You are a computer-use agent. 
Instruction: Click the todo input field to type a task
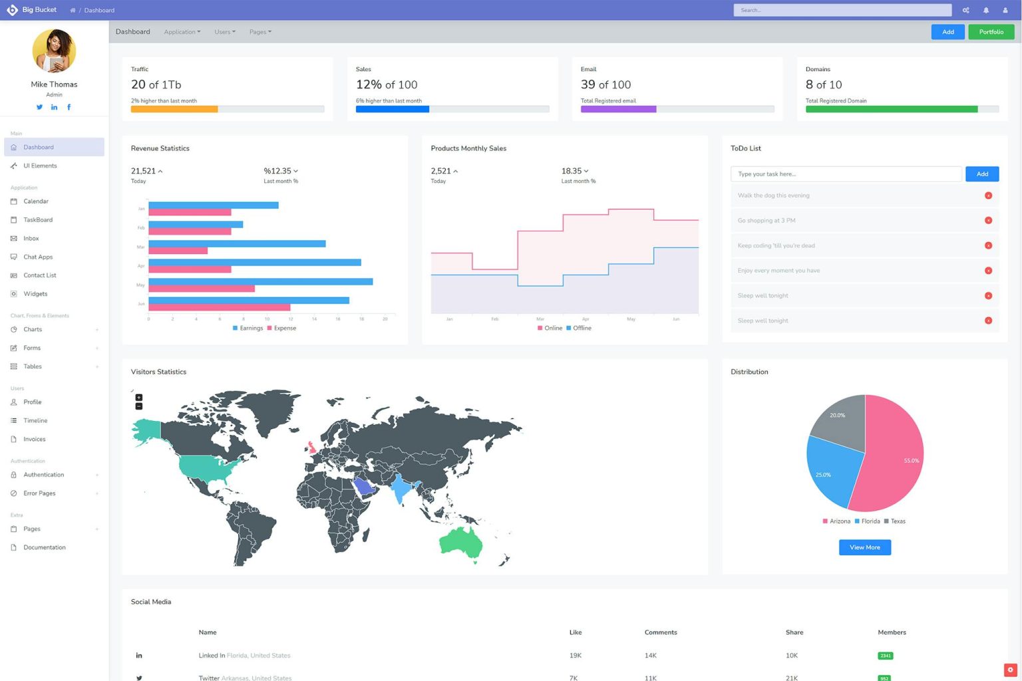click(845, 174)
